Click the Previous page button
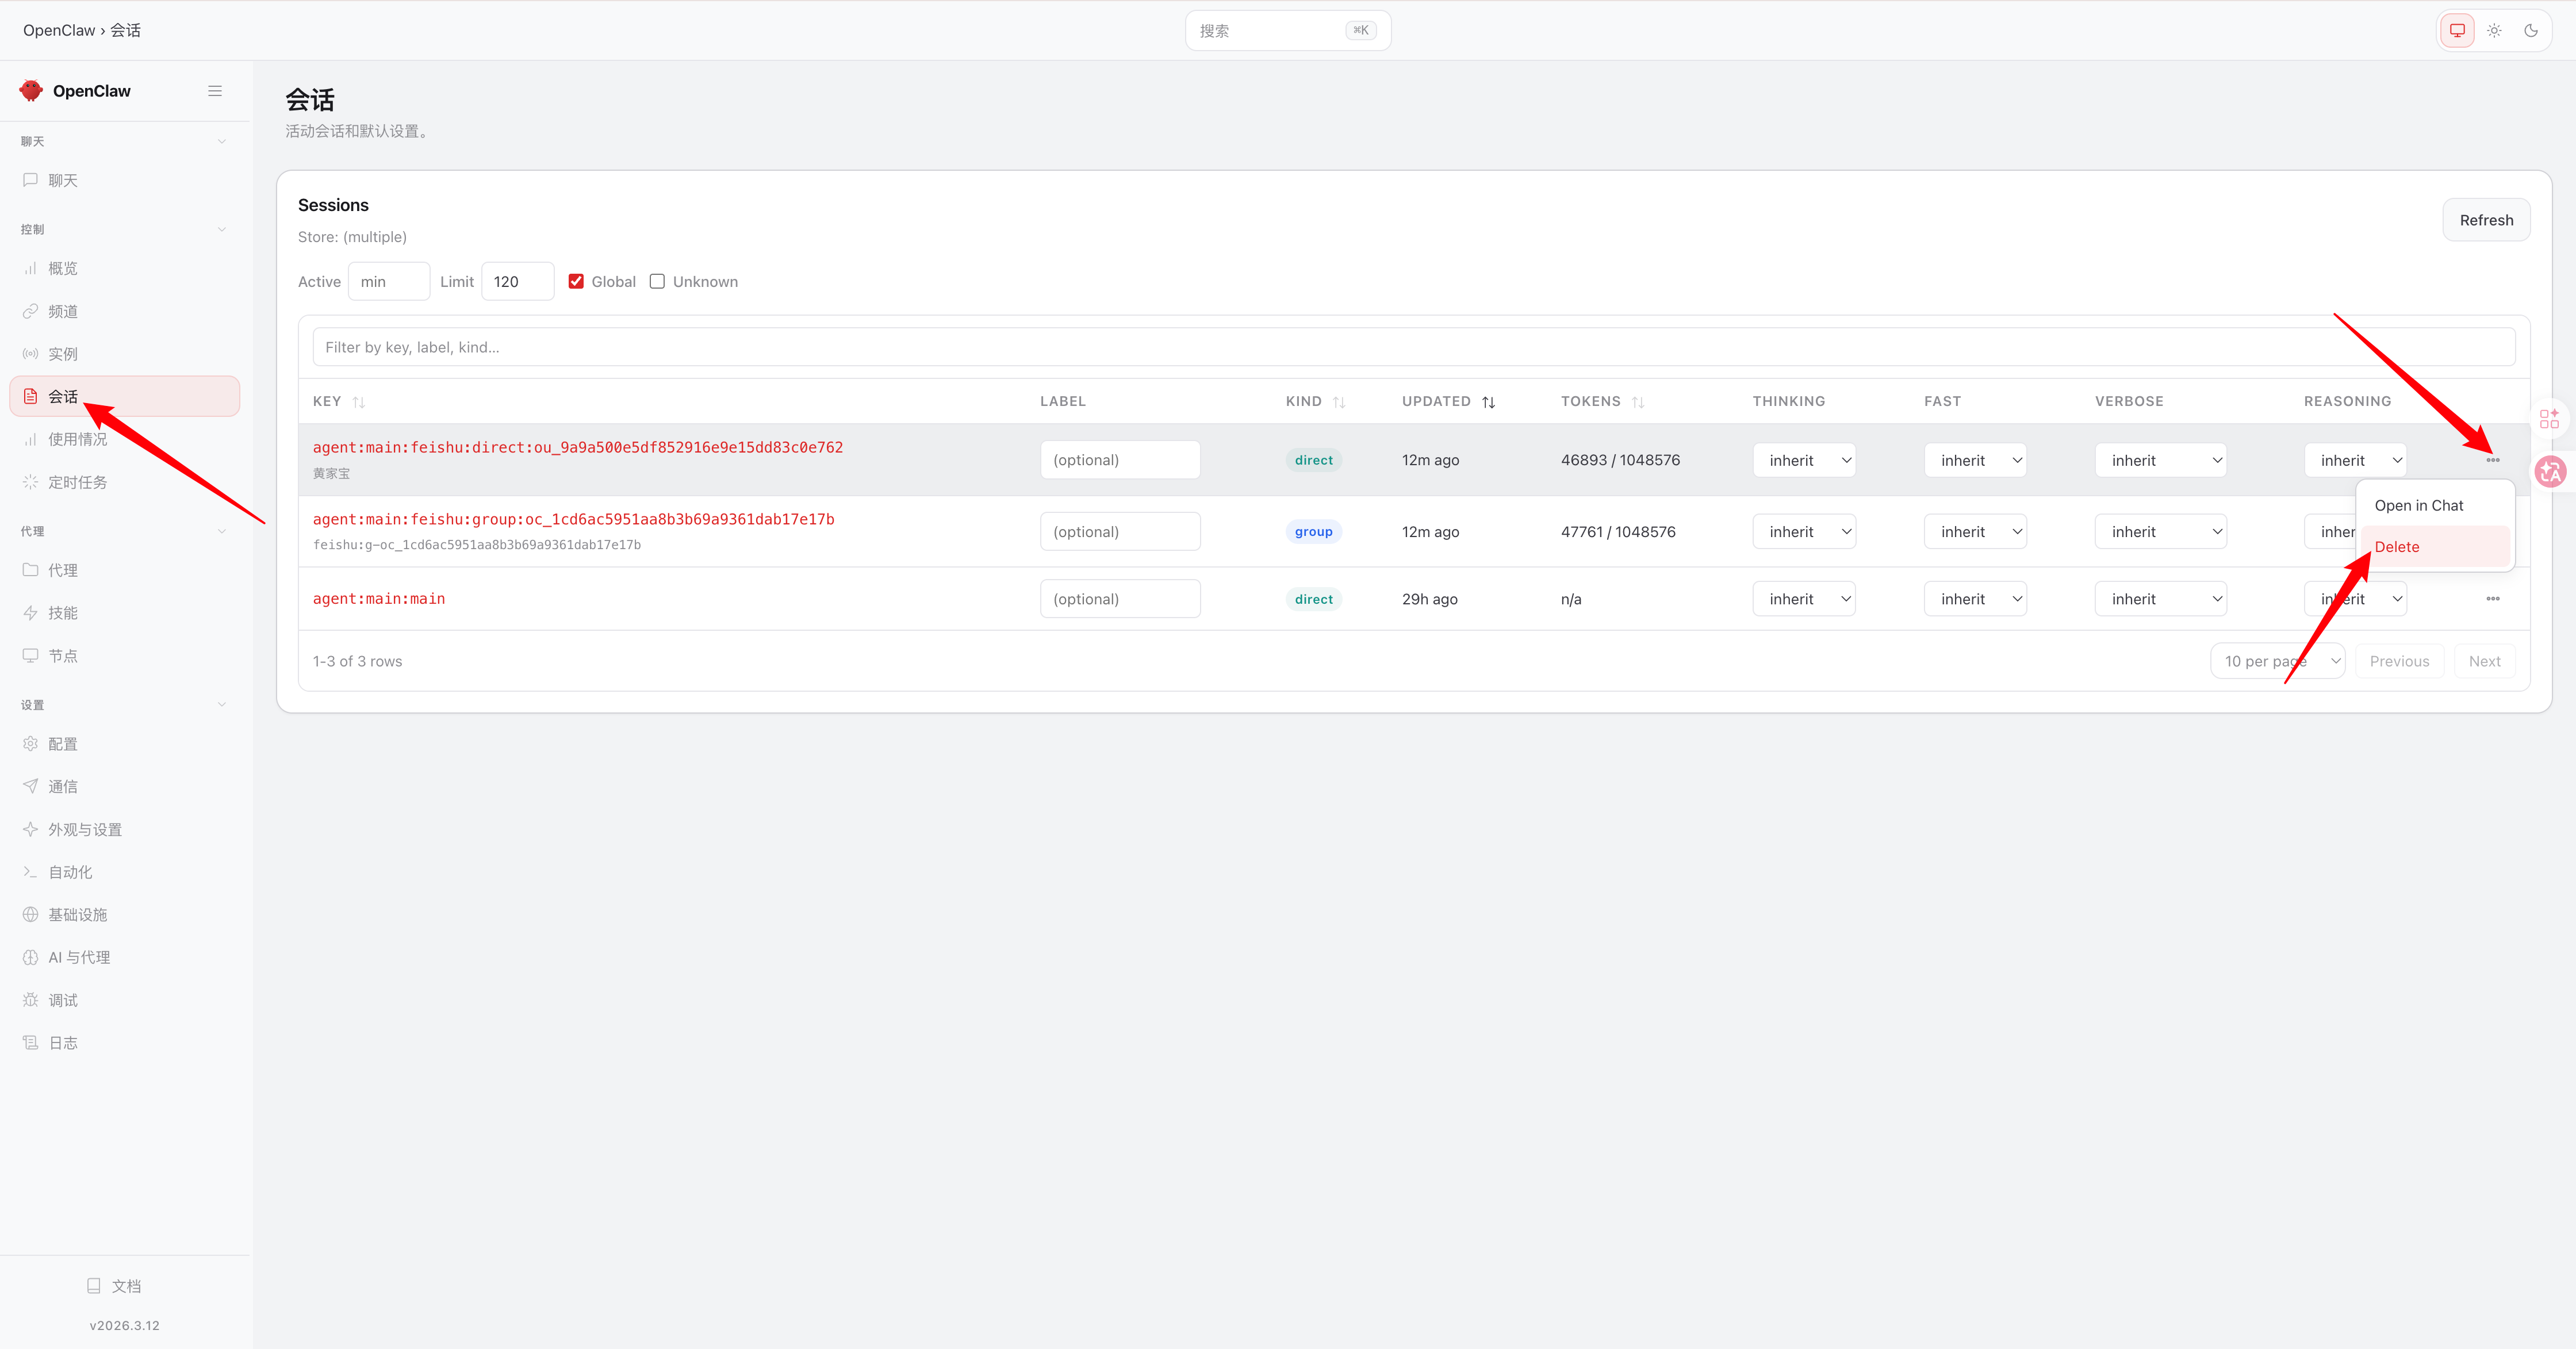This screenshot has height=1349, width=2576. [2399, 661]
